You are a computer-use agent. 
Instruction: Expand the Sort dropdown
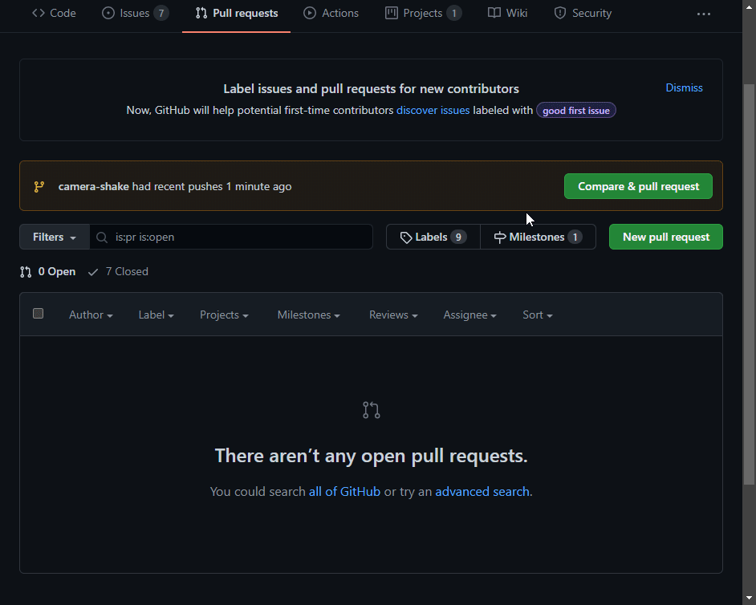pyautogui.click(x=537, y=315)
